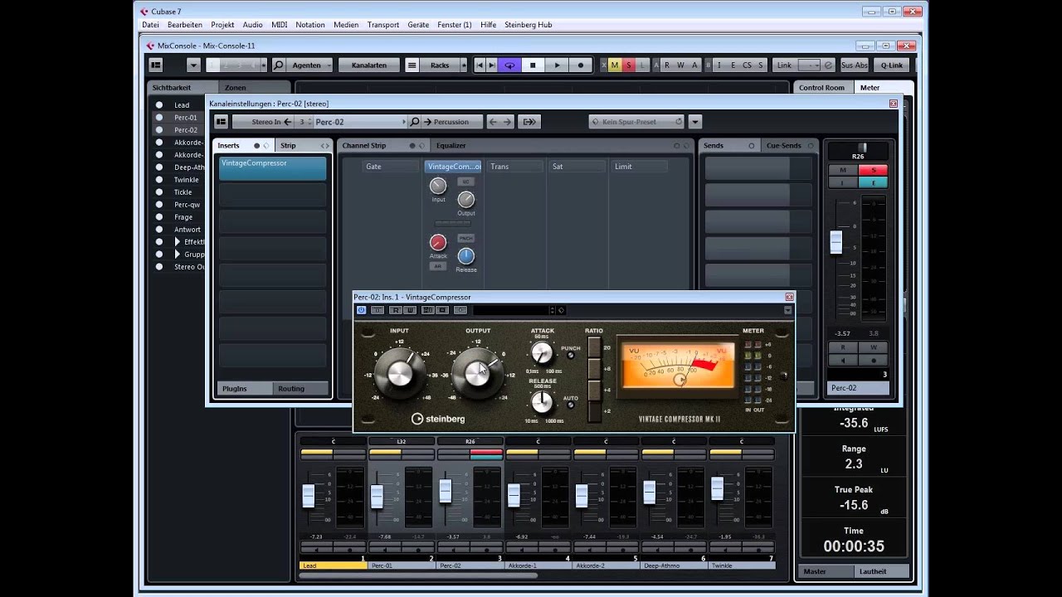This screenshot has width=1062, height=597.
Task: Open the Percussion output routing selector
Action: pyautogui.click(x=451, y=122)
